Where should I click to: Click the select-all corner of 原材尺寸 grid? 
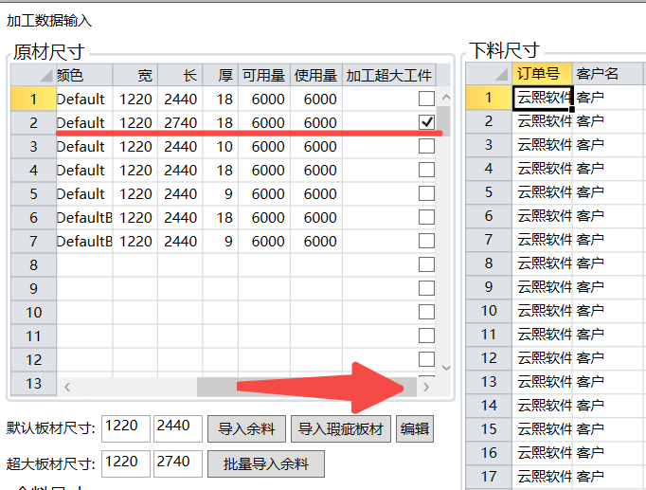pyautogui.click(x=33, y=75)
